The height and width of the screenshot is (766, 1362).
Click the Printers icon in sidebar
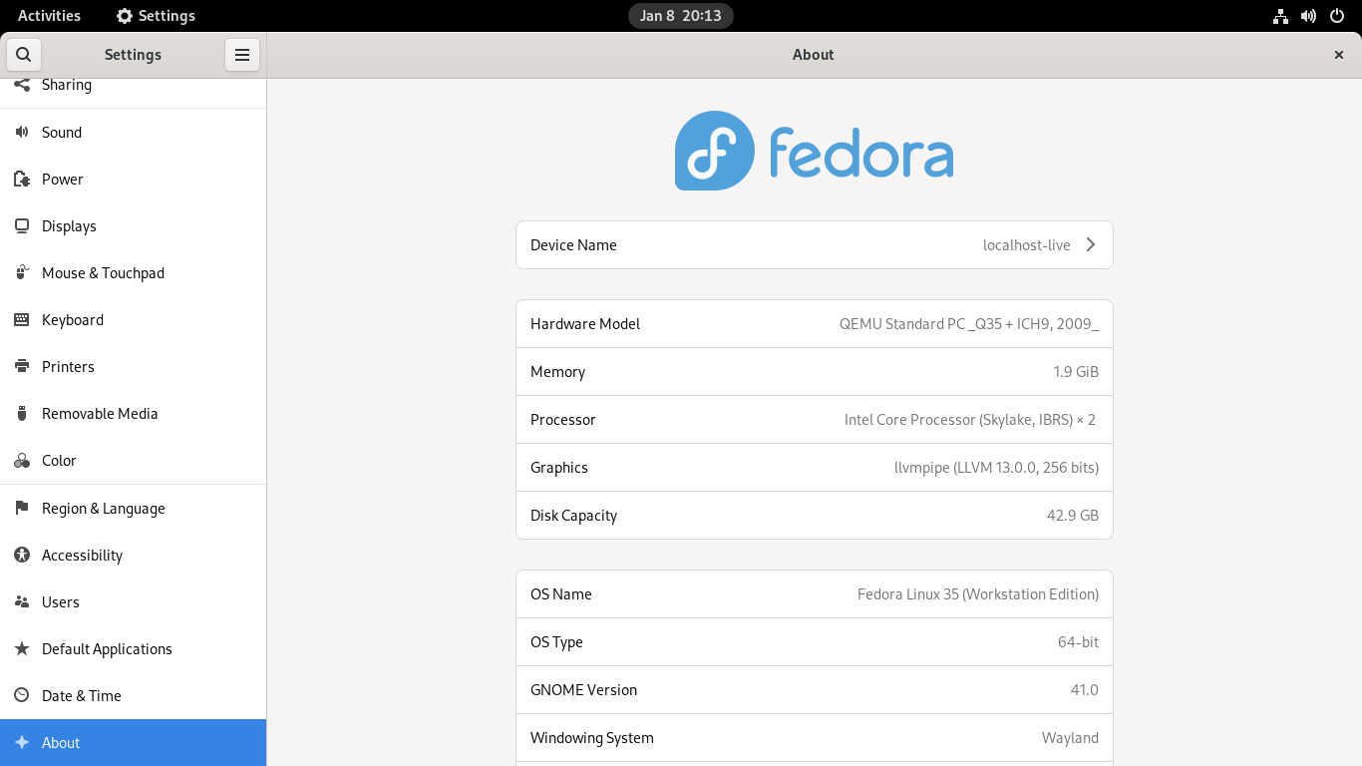(x=22, y=366)
